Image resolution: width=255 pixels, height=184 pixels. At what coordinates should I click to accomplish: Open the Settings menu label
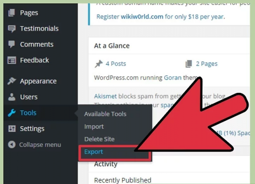click(x=32, y=128)
